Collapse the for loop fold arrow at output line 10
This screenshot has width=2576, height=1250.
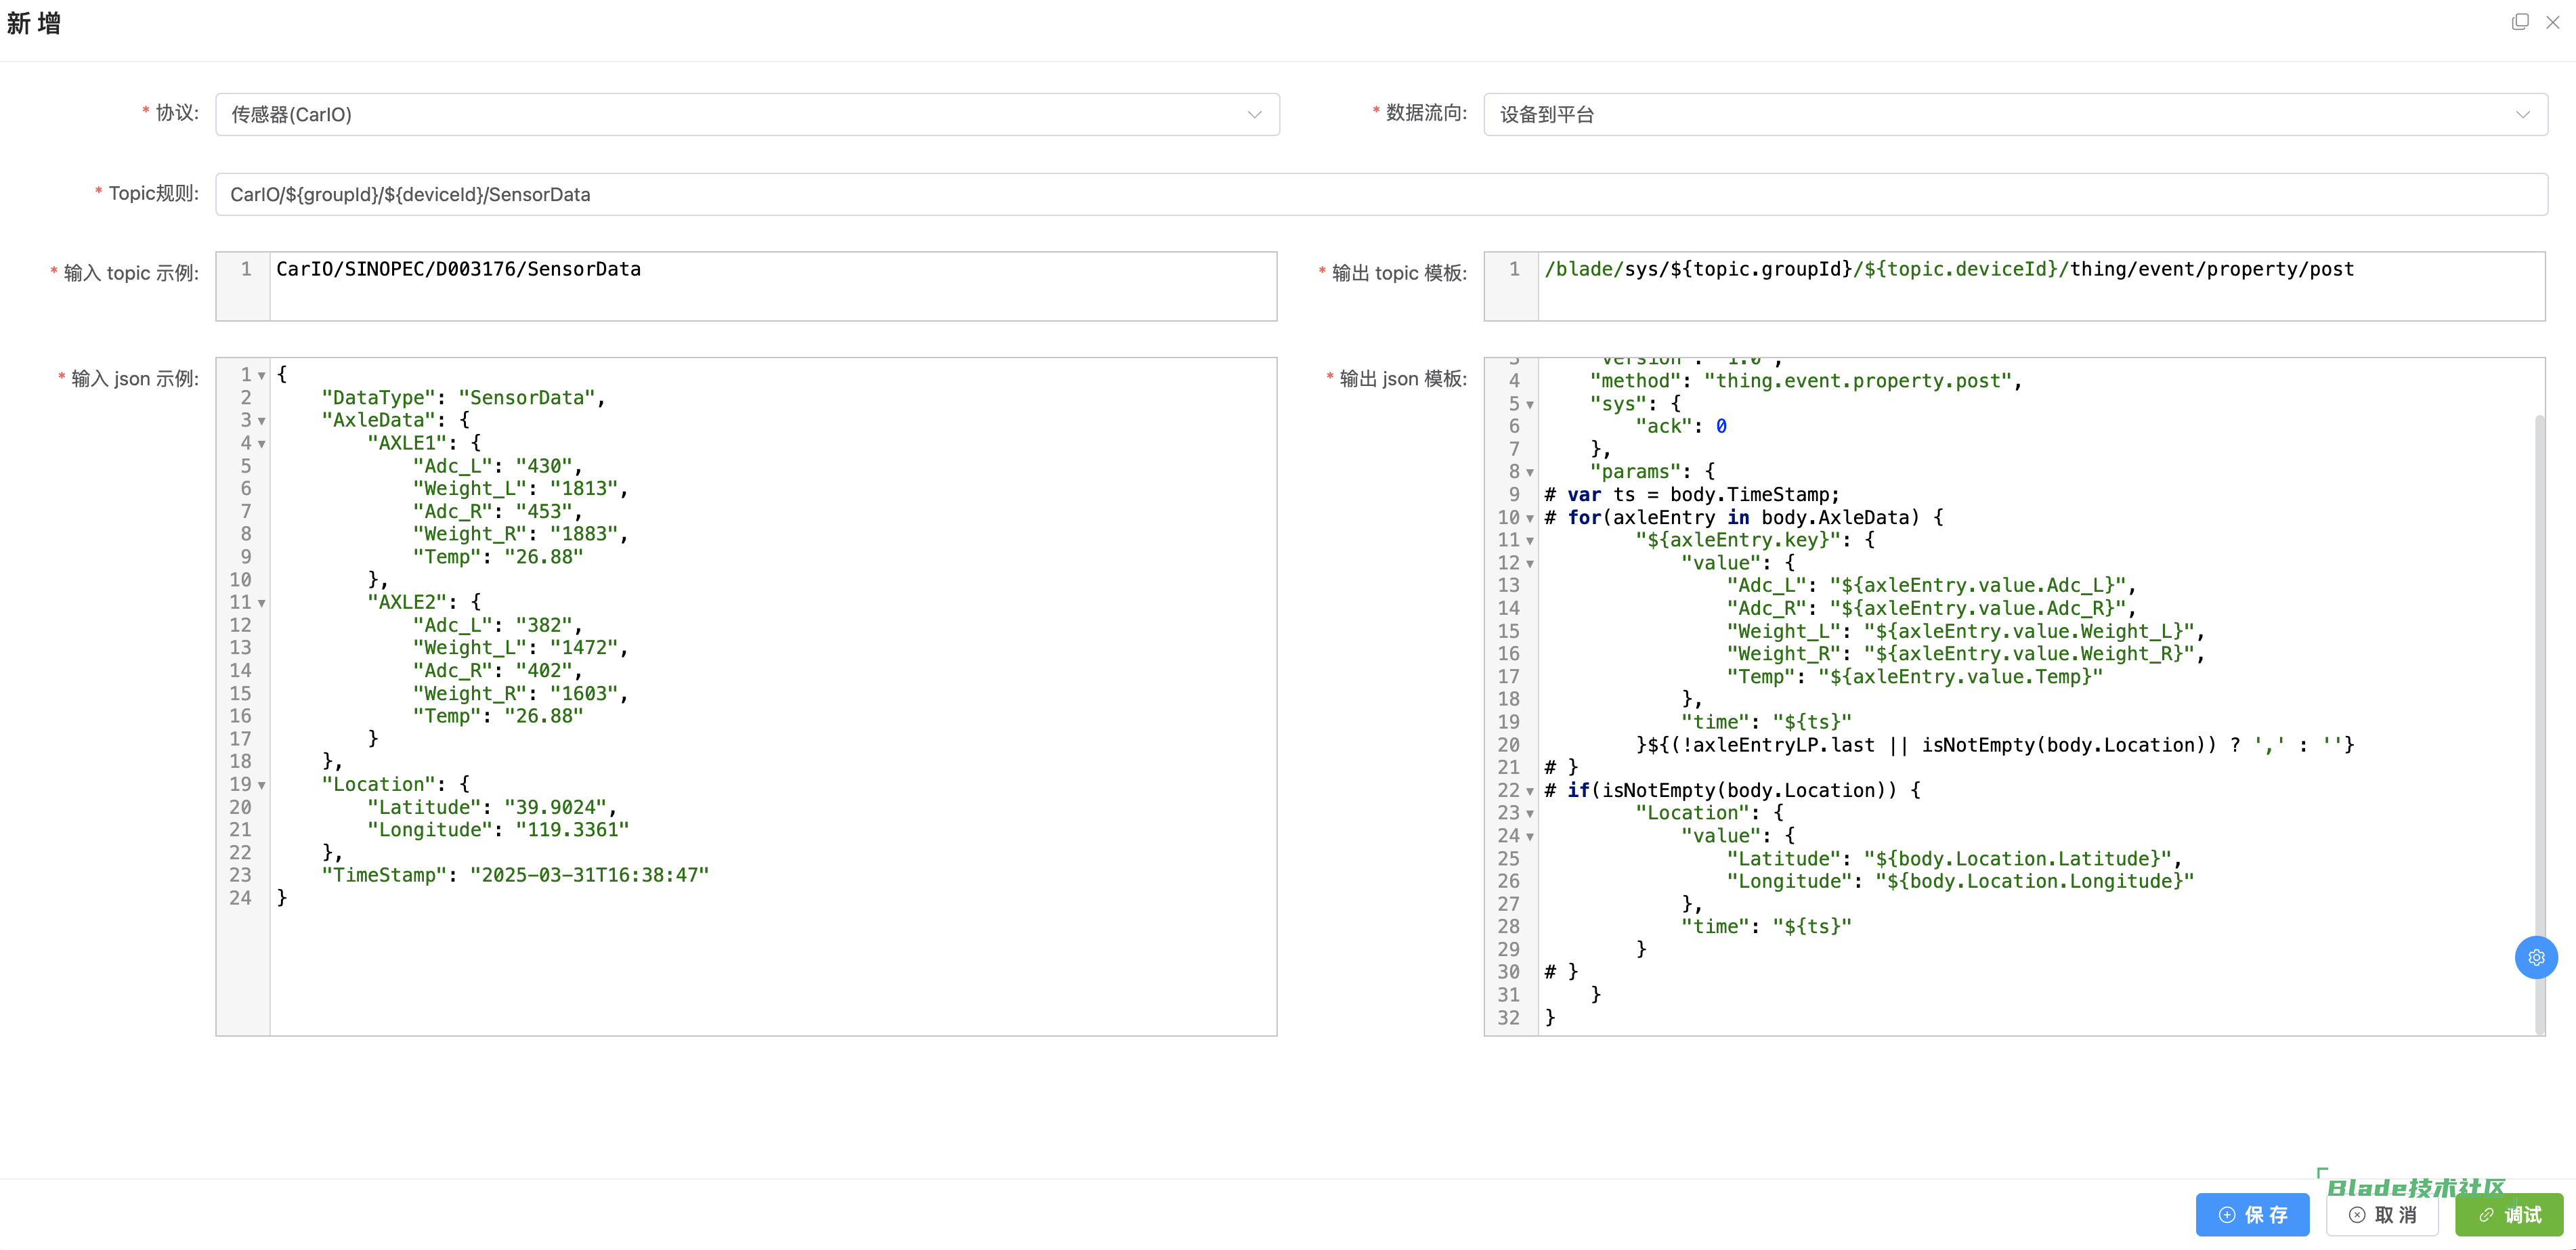(x=1530, y=519)
